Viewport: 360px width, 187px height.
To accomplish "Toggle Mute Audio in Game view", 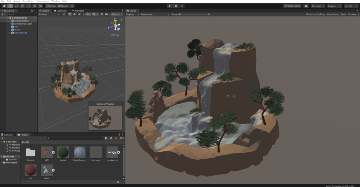I will (x=333, y=14).
